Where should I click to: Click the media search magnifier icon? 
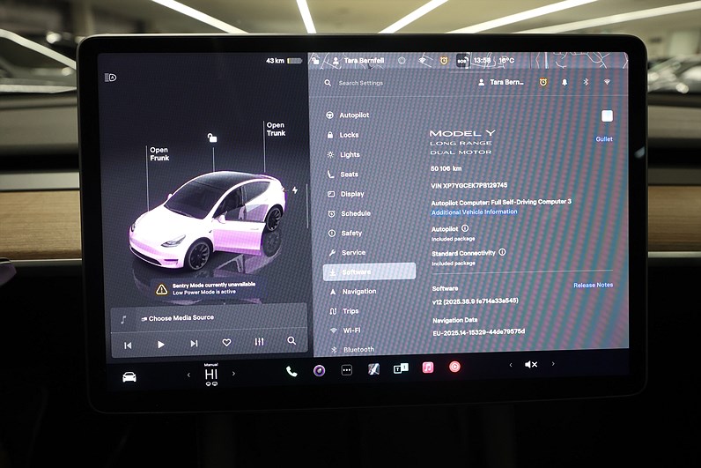click(x=291, y=341)
